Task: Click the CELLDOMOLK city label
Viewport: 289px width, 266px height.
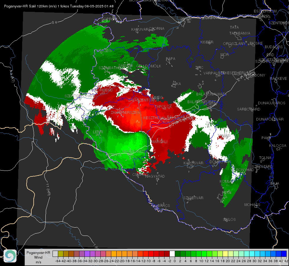Action: click(x=149, y=66)
